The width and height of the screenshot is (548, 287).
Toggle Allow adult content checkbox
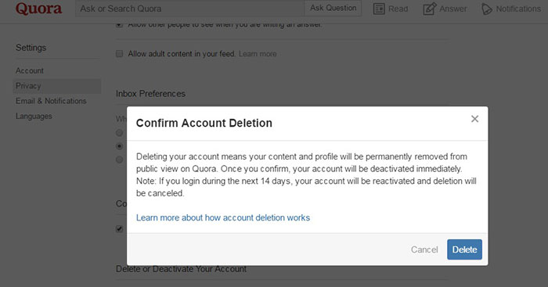tap(120, 54)
